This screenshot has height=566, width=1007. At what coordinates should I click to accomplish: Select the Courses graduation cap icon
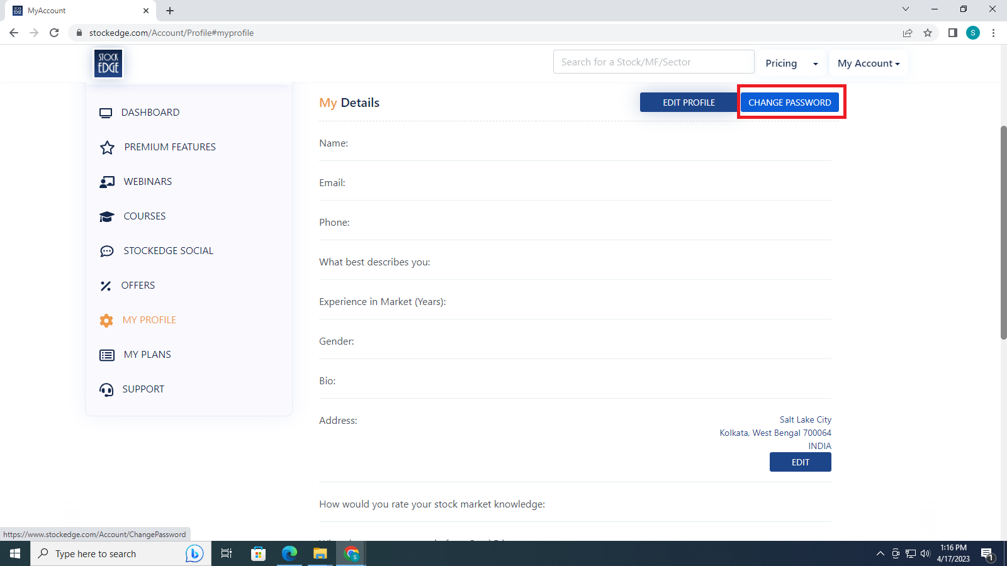(107, 216)
